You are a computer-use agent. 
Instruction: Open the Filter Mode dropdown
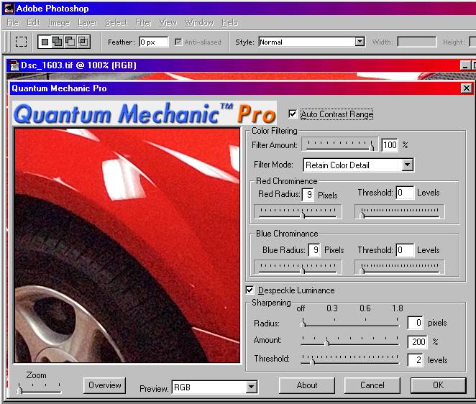click(x=408, y=165)
